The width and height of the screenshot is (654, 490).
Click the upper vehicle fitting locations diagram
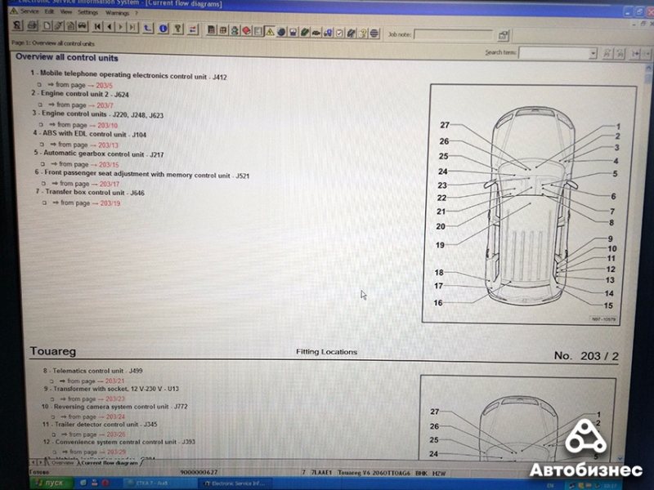pyautogui.click(x=529, y=204)
